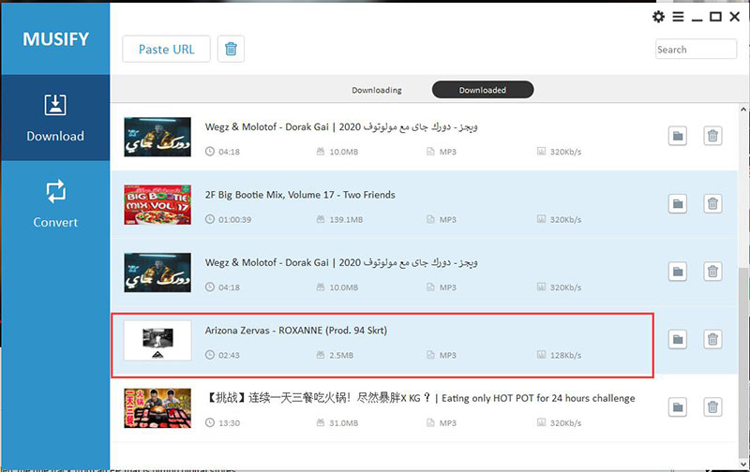Maximize the Musify window

(x=715, y=17)
